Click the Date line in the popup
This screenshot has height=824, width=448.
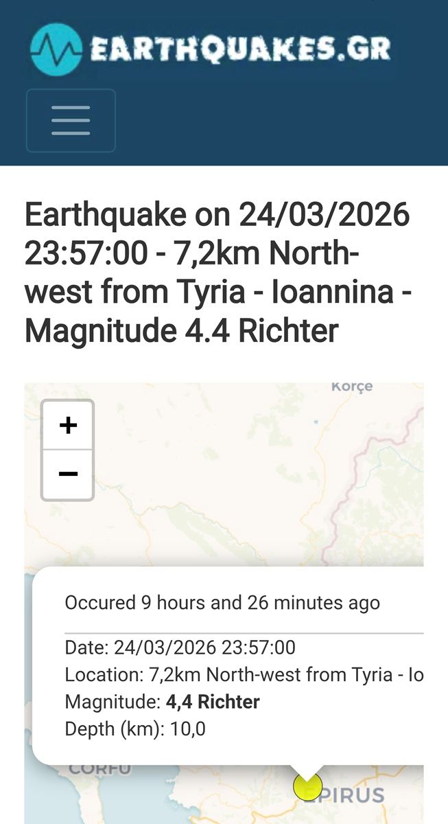coord(180,648)
